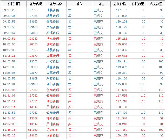
Task: Click price 120.204
Action: tap(122, 21)
